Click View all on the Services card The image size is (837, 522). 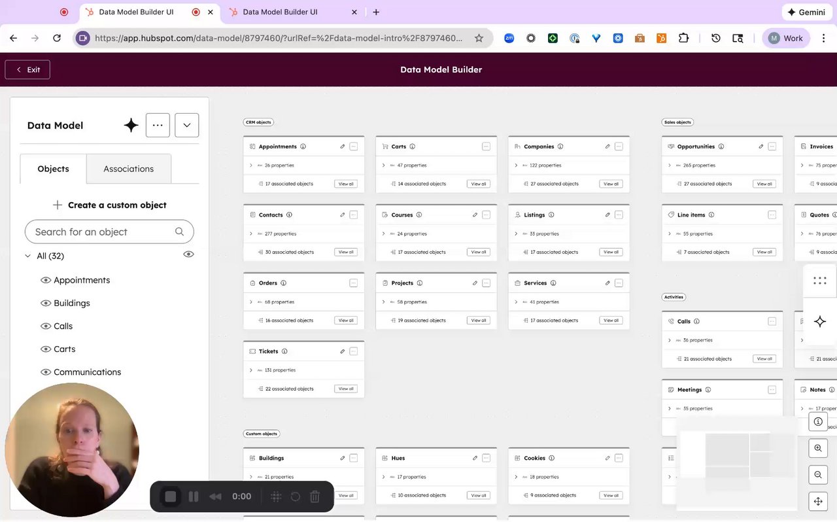point(611,321)
